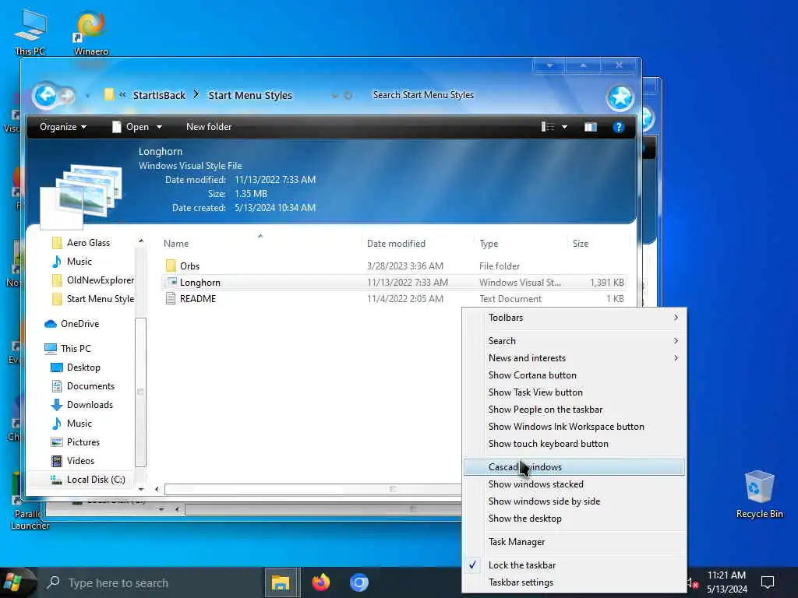Click the Back navigation arrow in Explorer

[46, 95]
